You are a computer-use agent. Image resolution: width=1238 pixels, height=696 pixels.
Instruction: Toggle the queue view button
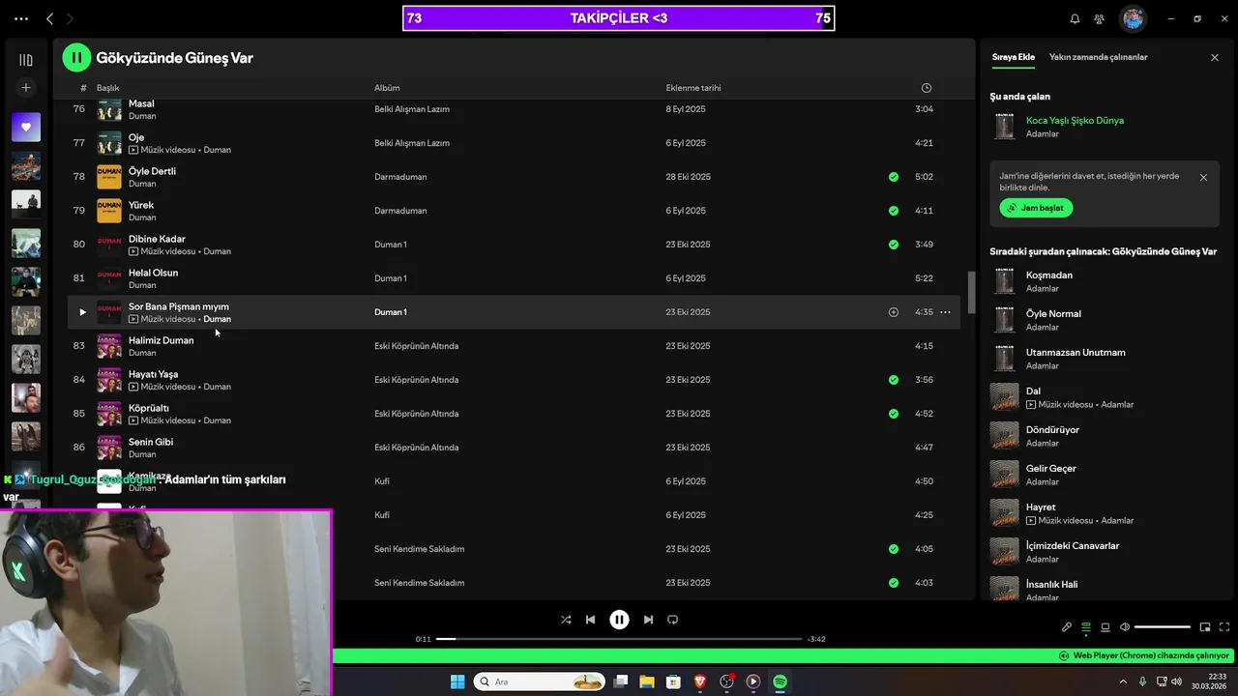(1086, 627)
